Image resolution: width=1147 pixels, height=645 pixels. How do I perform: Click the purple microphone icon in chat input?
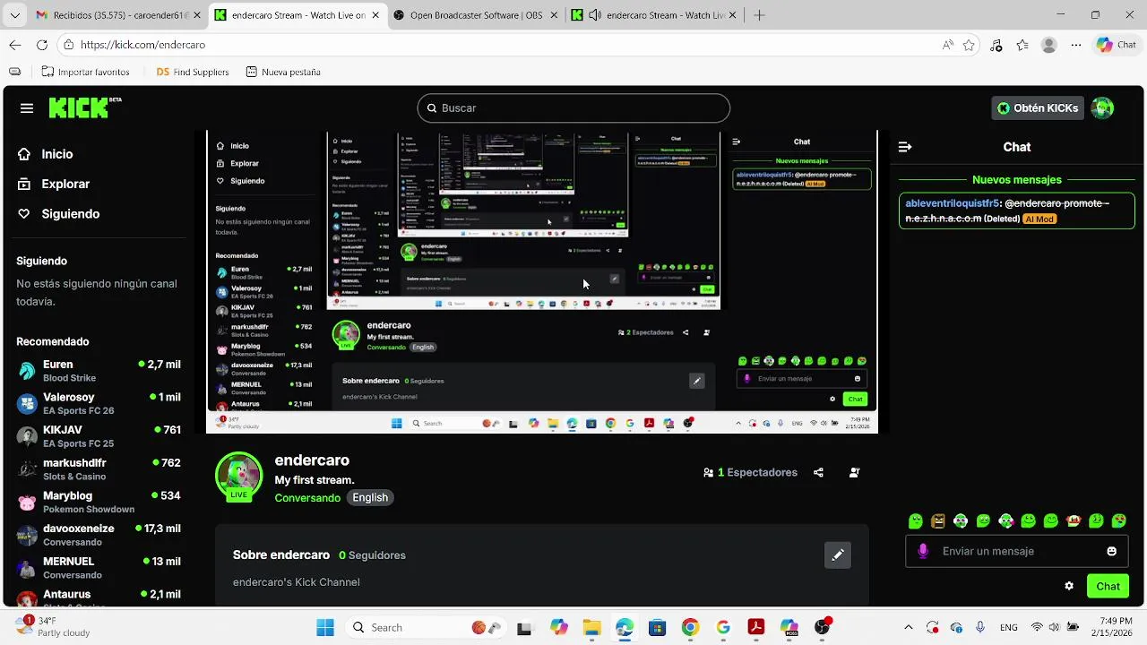click(x=923, y=551)
